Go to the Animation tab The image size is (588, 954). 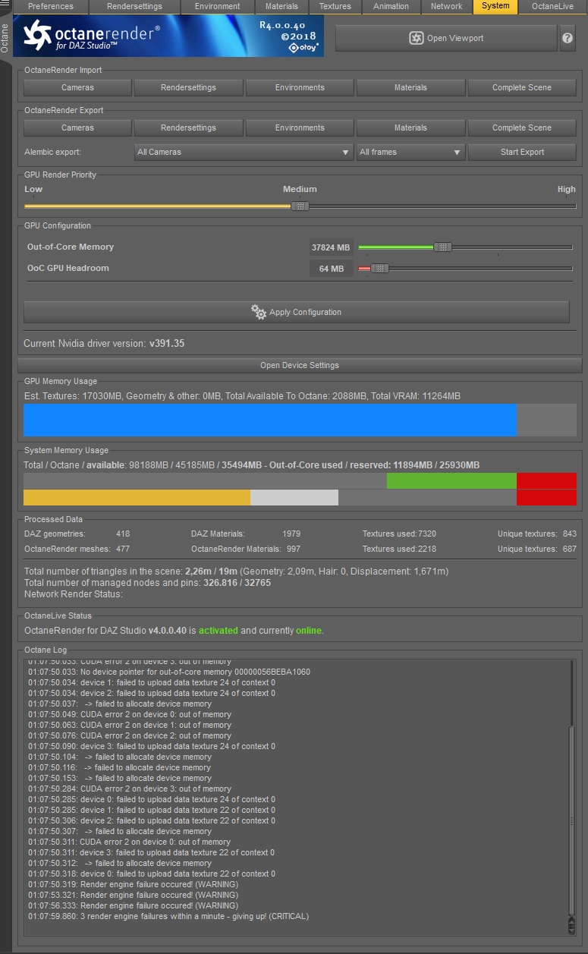391,7
